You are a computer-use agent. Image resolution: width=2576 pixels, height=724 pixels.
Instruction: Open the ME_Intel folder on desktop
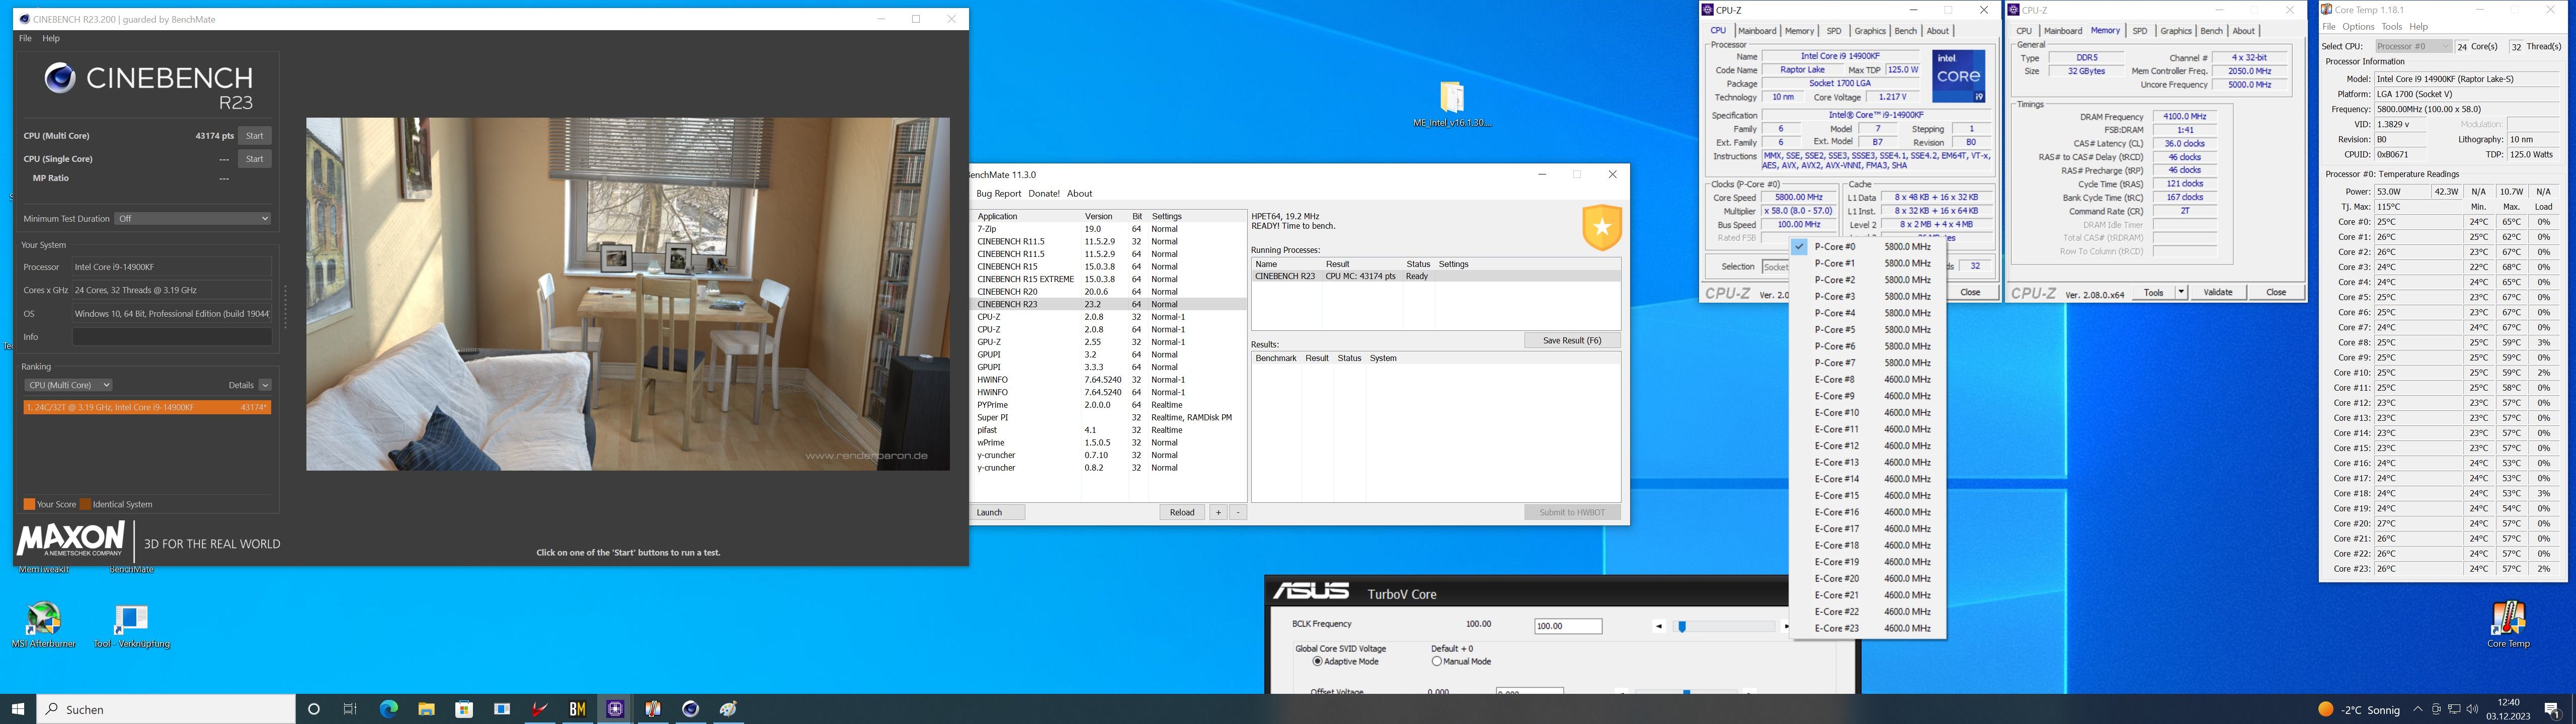[1452, 104]
